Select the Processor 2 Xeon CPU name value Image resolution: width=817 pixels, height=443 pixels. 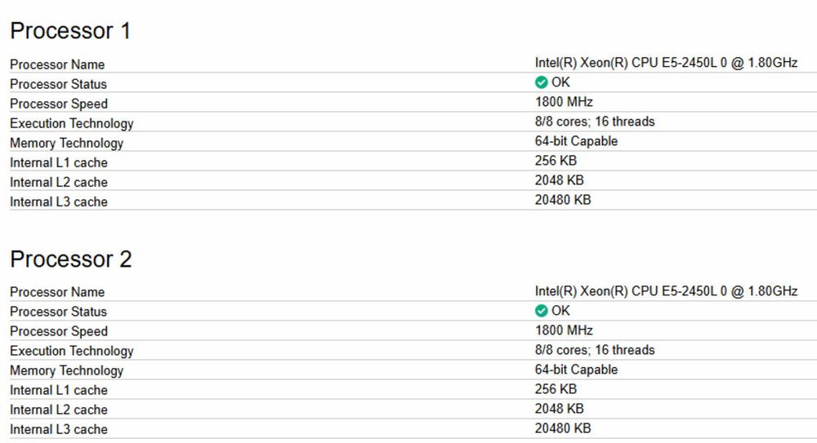click(666, 291)
